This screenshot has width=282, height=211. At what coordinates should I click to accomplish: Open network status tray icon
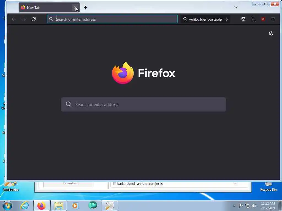coord(248,206)
